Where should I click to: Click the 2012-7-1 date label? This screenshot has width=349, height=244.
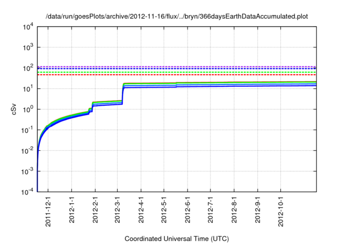(210, 210)
